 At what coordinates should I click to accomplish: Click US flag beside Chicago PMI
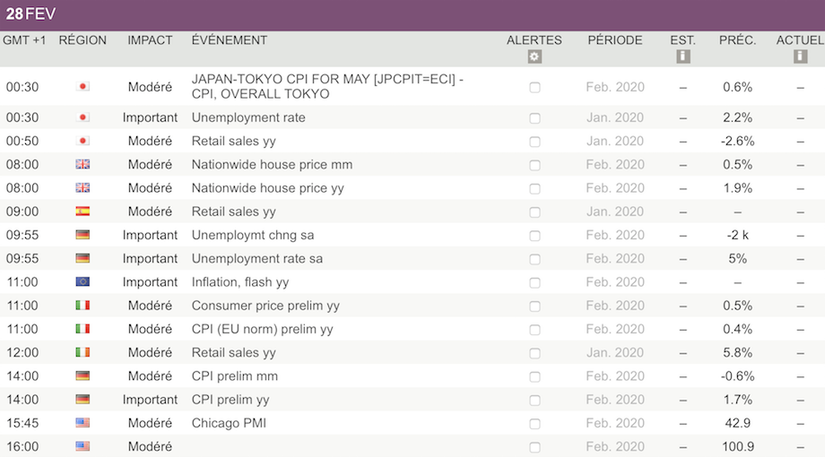tap(82, 423)
